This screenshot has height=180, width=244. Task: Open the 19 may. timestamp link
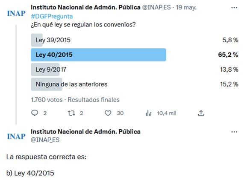[x=186, y=7]
